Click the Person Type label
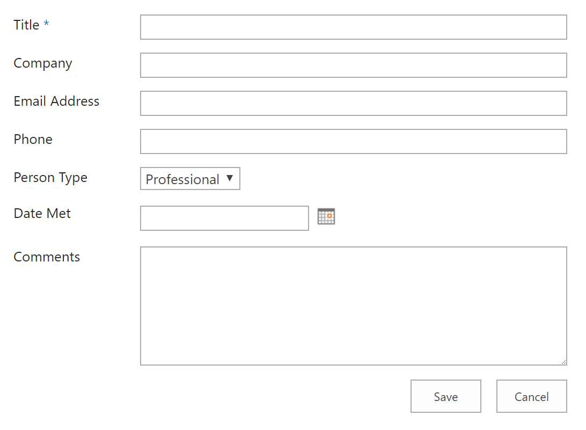 pyautogui.click(x=50, y=178)
